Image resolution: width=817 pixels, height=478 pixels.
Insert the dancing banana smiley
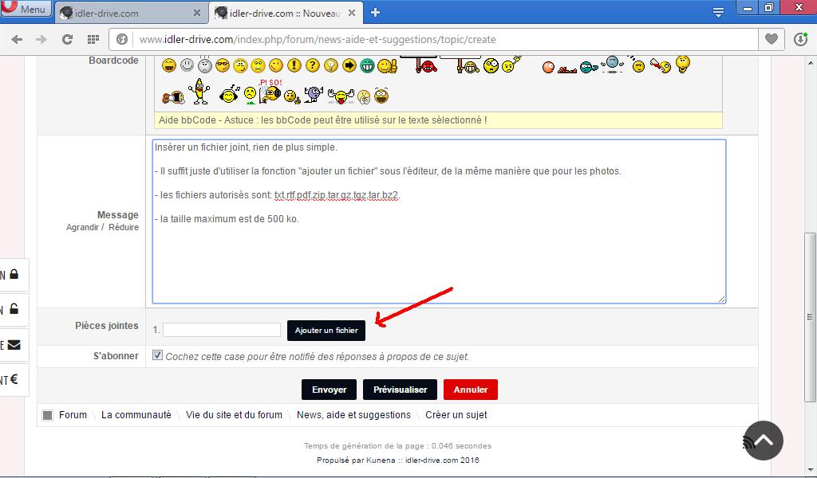pyautogui.click(x=200, y=92)
